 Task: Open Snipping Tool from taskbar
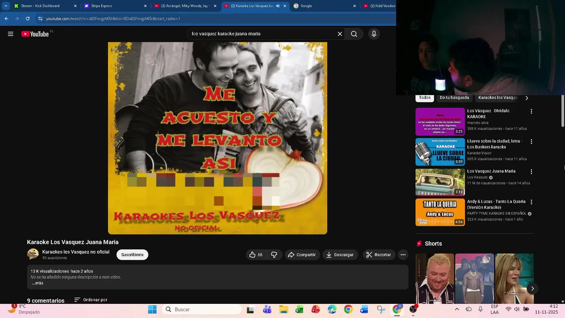point(381,310)
